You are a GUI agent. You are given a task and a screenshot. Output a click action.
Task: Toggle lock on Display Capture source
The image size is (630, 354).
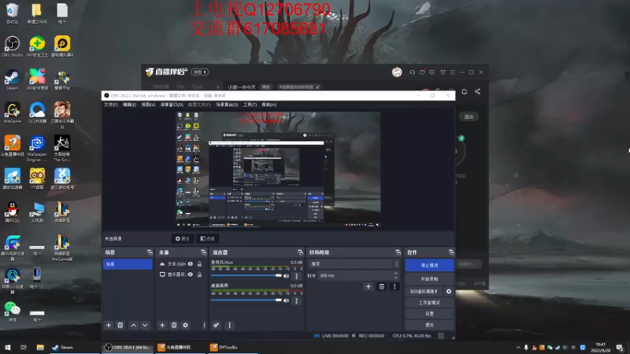pos(199,275)
